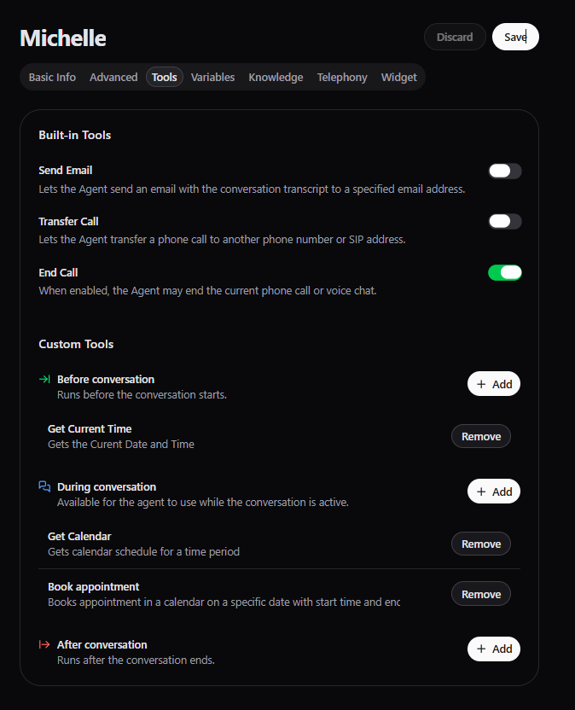Screen dimensions: 575x710
Task: Add a Before conversation tool
Action: 494,384
